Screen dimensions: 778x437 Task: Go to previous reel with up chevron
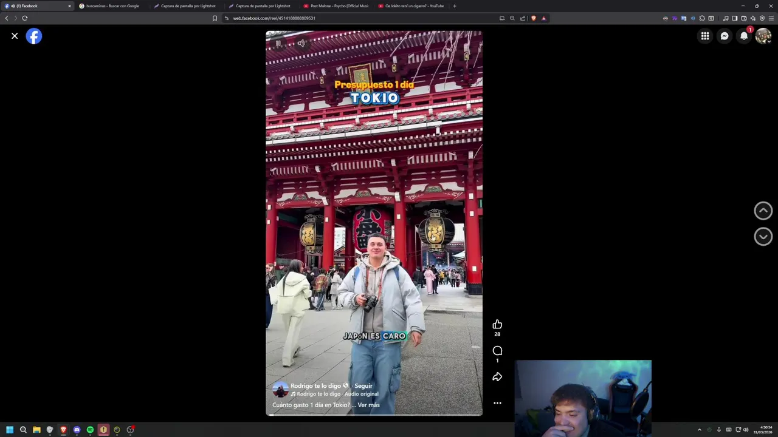point(763,211)
